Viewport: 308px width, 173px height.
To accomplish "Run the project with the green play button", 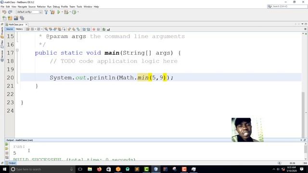I will pos(59,12).
